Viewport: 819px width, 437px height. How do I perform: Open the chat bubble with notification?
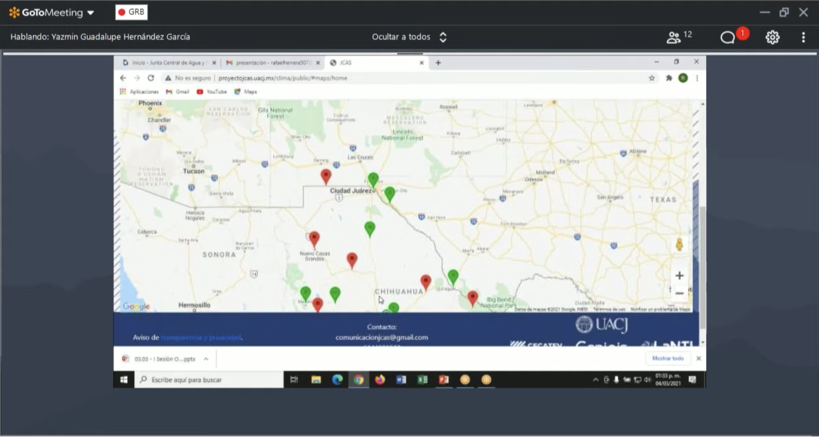tap(727, 37)
